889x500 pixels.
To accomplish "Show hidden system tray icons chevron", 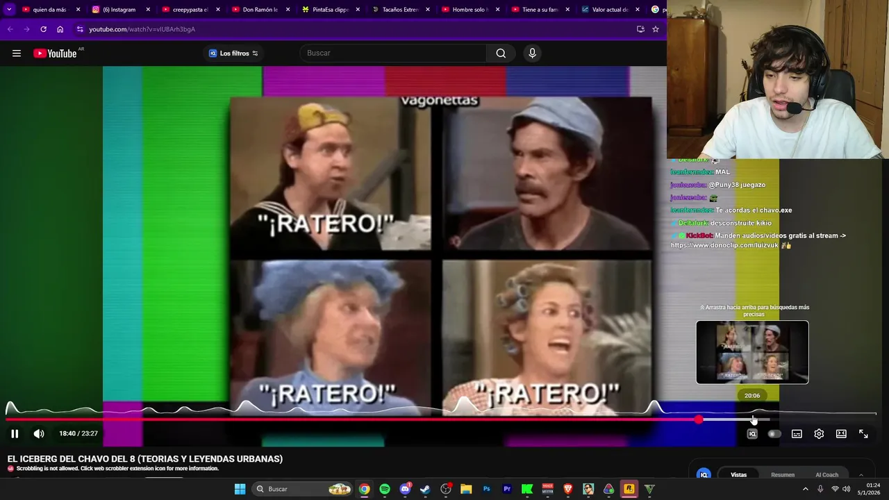I will coord(806,489).
